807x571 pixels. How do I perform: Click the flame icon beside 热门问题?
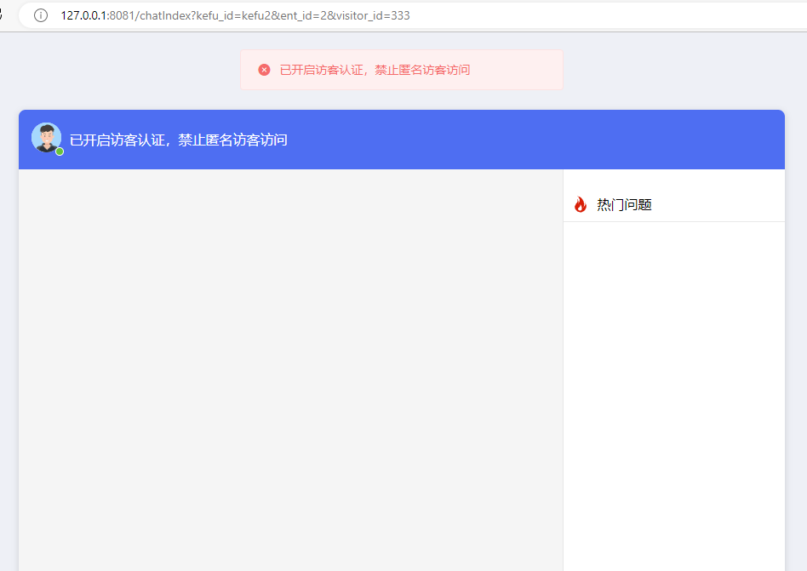click(x=581, y=204)
